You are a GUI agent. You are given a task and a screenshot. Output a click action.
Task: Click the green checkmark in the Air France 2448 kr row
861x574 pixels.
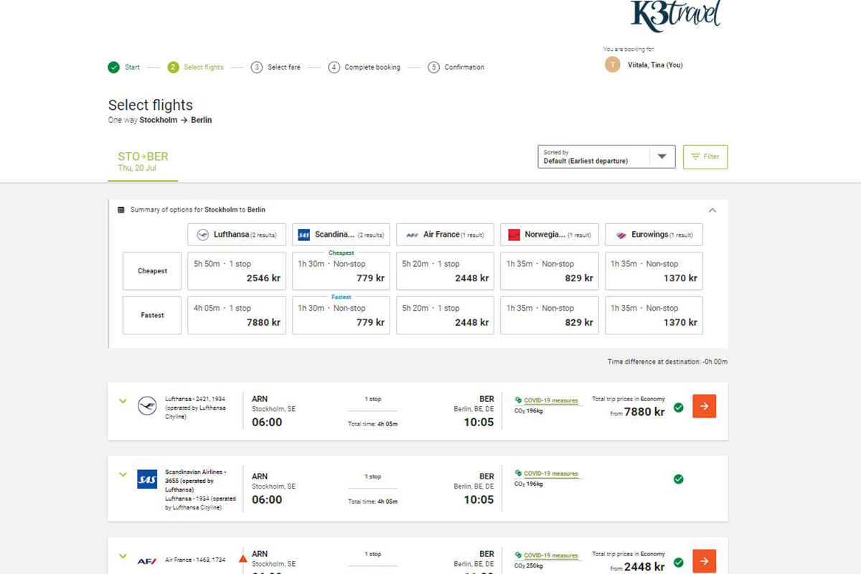click(679, 563)
